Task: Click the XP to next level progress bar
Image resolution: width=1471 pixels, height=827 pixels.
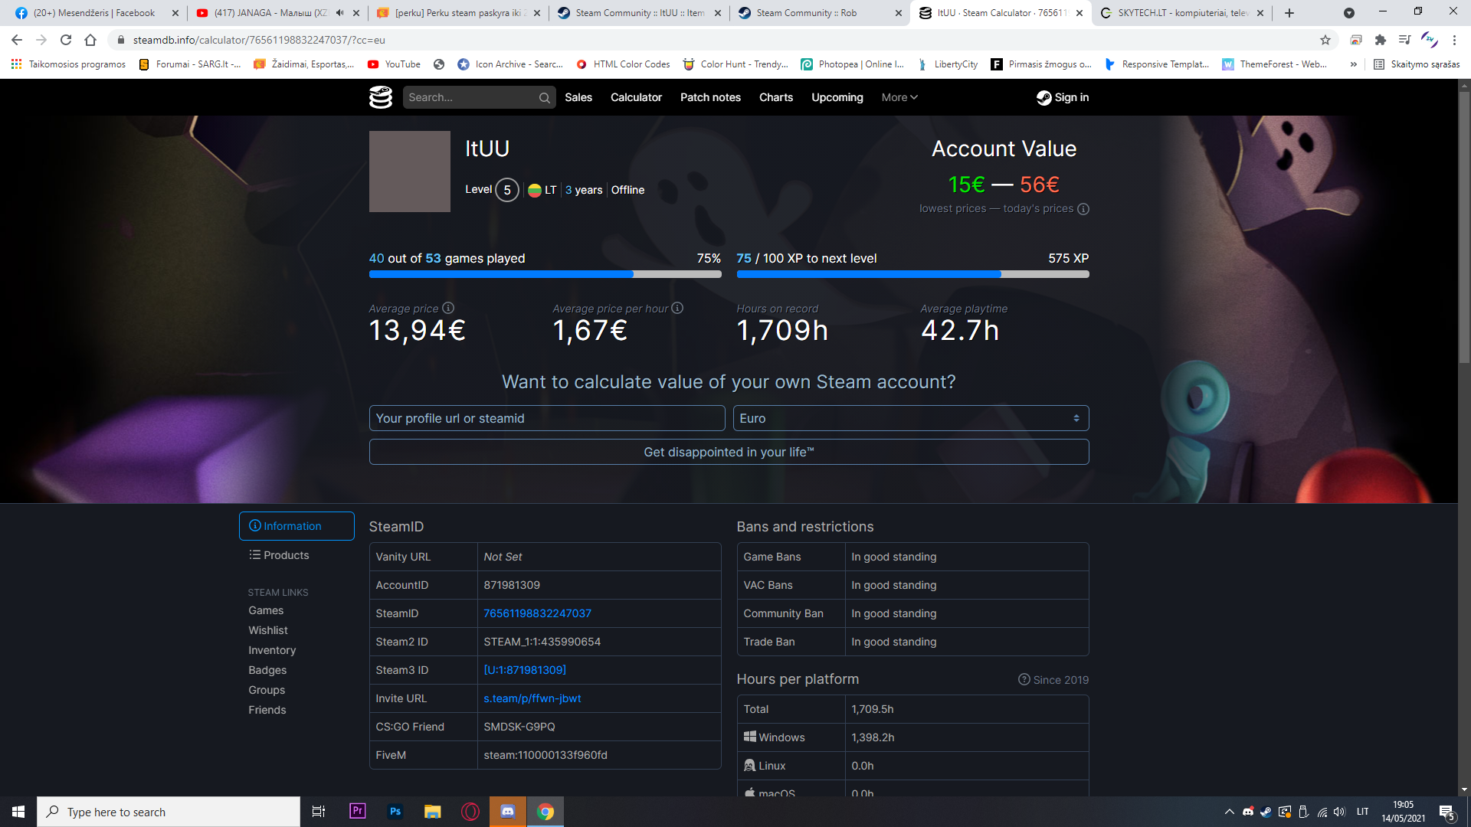Action: (x=912, y=274)
